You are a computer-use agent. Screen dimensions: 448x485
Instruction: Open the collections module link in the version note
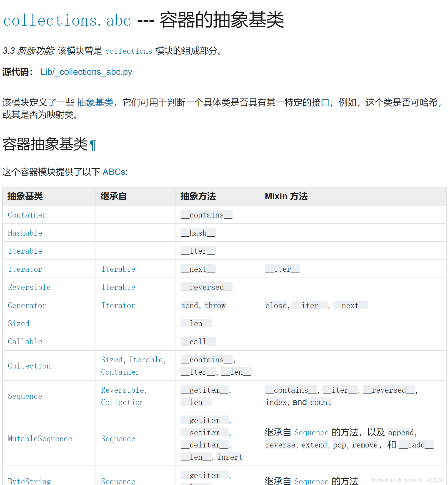click(129, 51)
